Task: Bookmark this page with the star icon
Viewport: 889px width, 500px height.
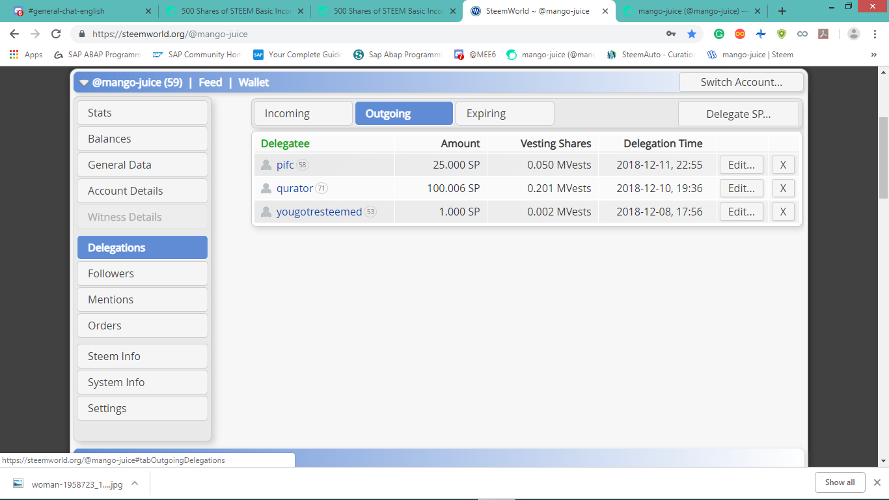Action: (x=692, y=34)
